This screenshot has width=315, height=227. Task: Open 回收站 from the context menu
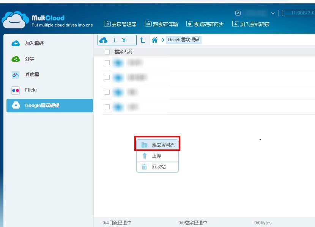click(x=158, y=167)
